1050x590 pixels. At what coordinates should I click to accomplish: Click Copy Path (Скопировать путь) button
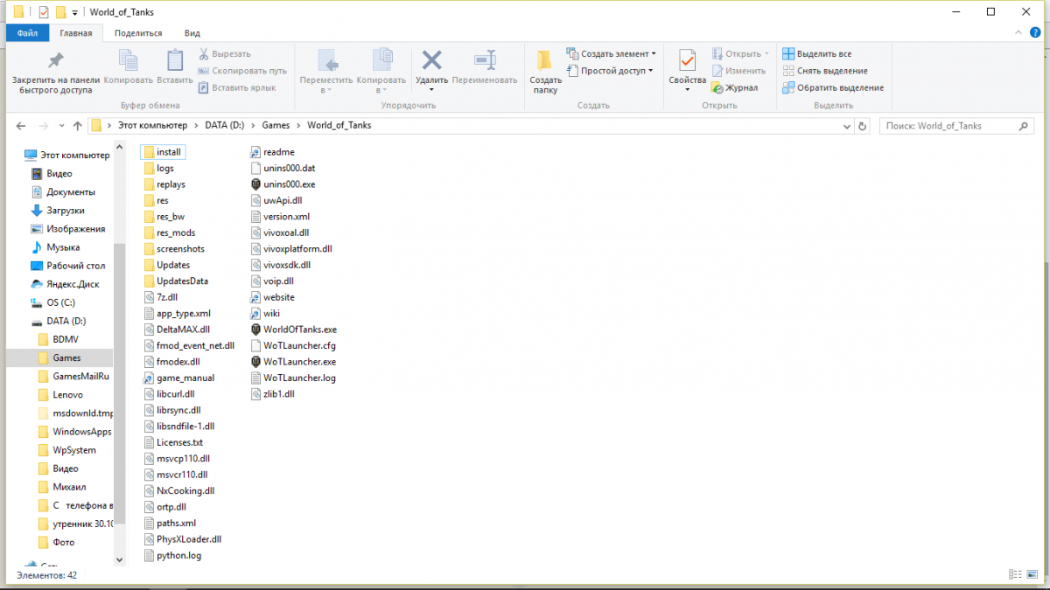(x=242, y=71)
